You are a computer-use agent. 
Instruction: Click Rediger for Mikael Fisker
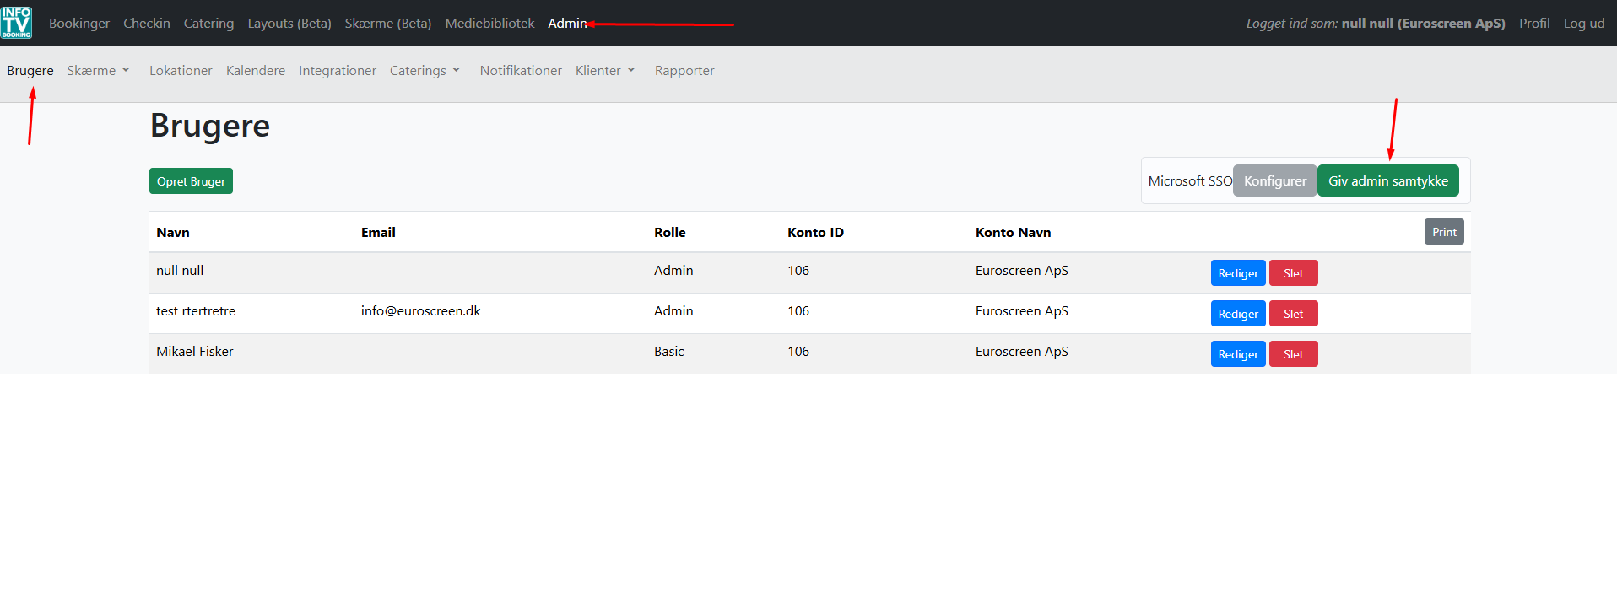[1238, 354]
